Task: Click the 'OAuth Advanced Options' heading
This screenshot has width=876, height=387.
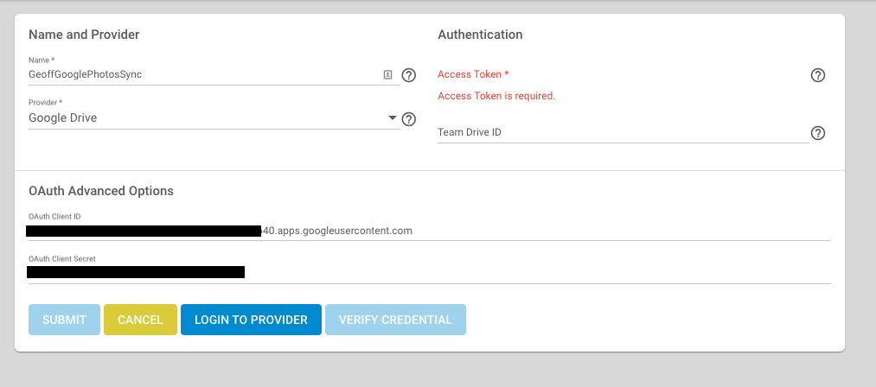Action: [101, 191]
